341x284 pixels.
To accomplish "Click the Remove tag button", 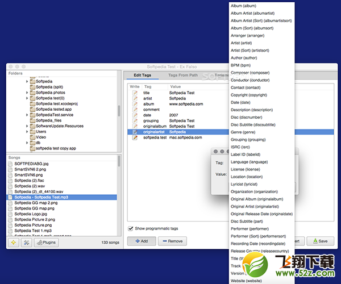I will (x=172, y=241).
